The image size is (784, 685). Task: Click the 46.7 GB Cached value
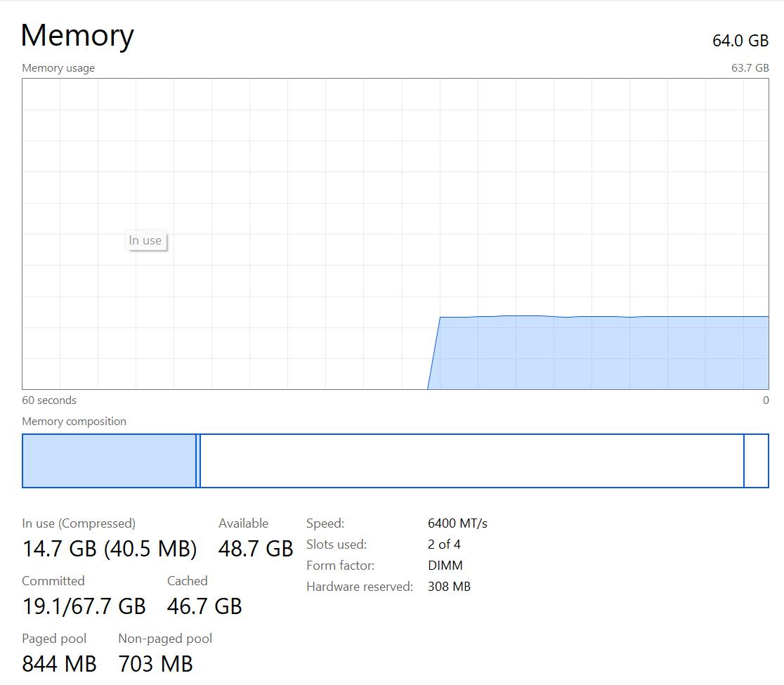coord(204,606)
